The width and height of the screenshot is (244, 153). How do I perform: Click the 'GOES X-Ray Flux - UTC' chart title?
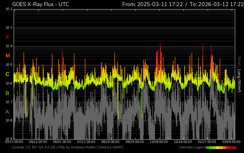(41, 4)
